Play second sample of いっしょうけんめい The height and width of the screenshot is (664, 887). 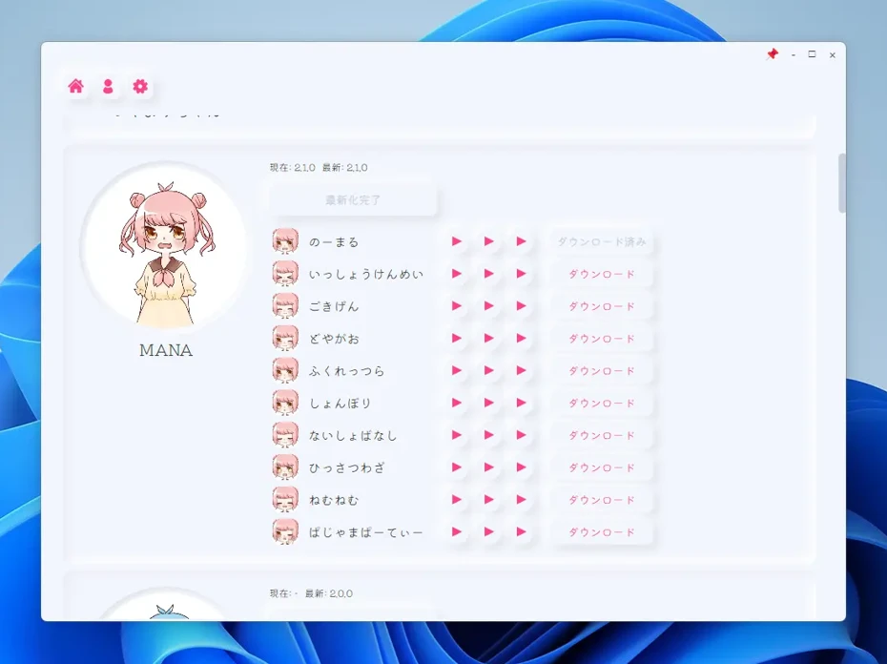click(488, 274)
